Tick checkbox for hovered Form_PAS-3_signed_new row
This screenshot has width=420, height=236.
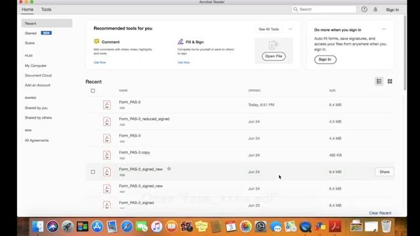click(x=93, y=172)
